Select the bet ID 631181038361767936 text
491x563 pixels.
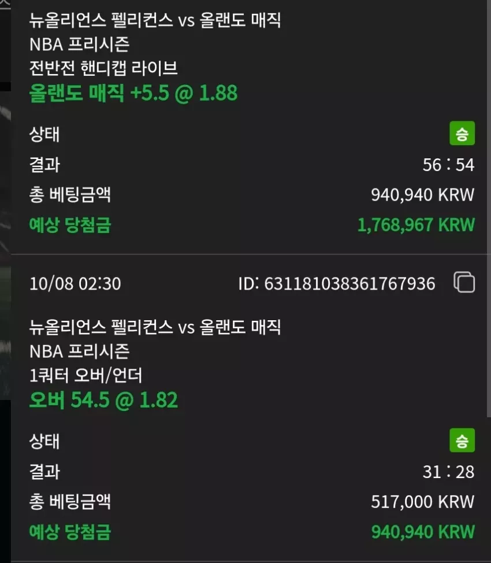[x=337, y=284]
